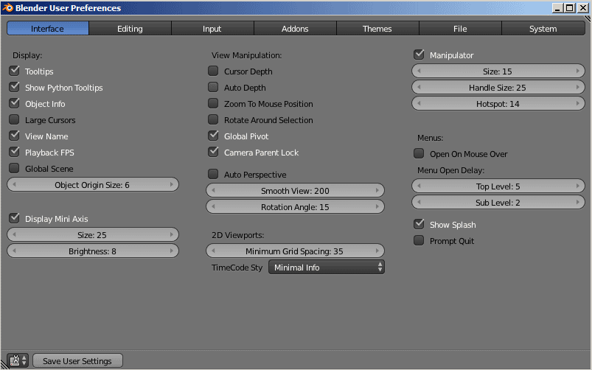Screen dimensions: 592x370
Task: Check Zoom To Mouse Position
Action: pyautogui.click(x=213, y=103)
